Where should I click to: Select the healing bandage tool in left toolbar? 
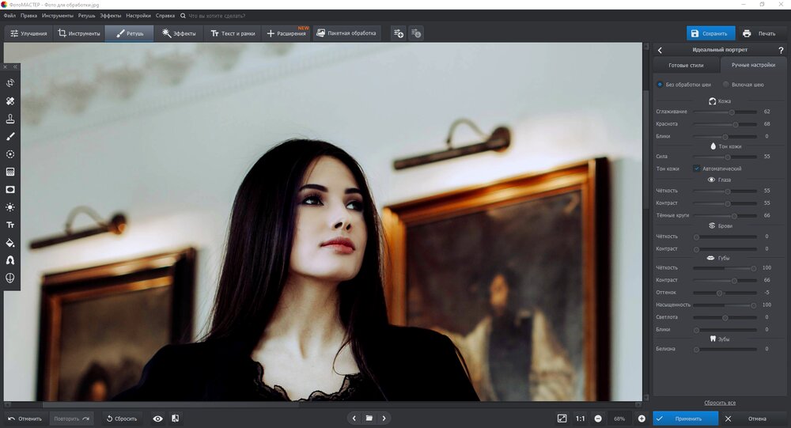[x=10, y=101]
